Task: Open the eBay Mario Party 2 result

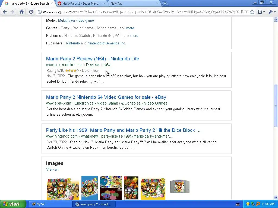Action: pyautogui.click(x=106, y=97)
